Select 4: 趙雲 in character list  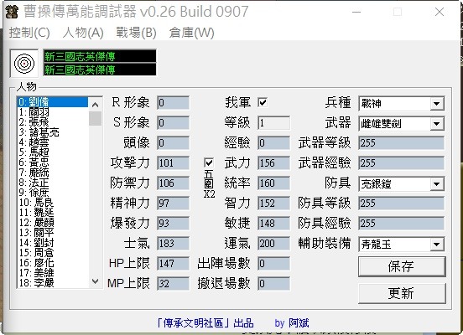point(53,142)
